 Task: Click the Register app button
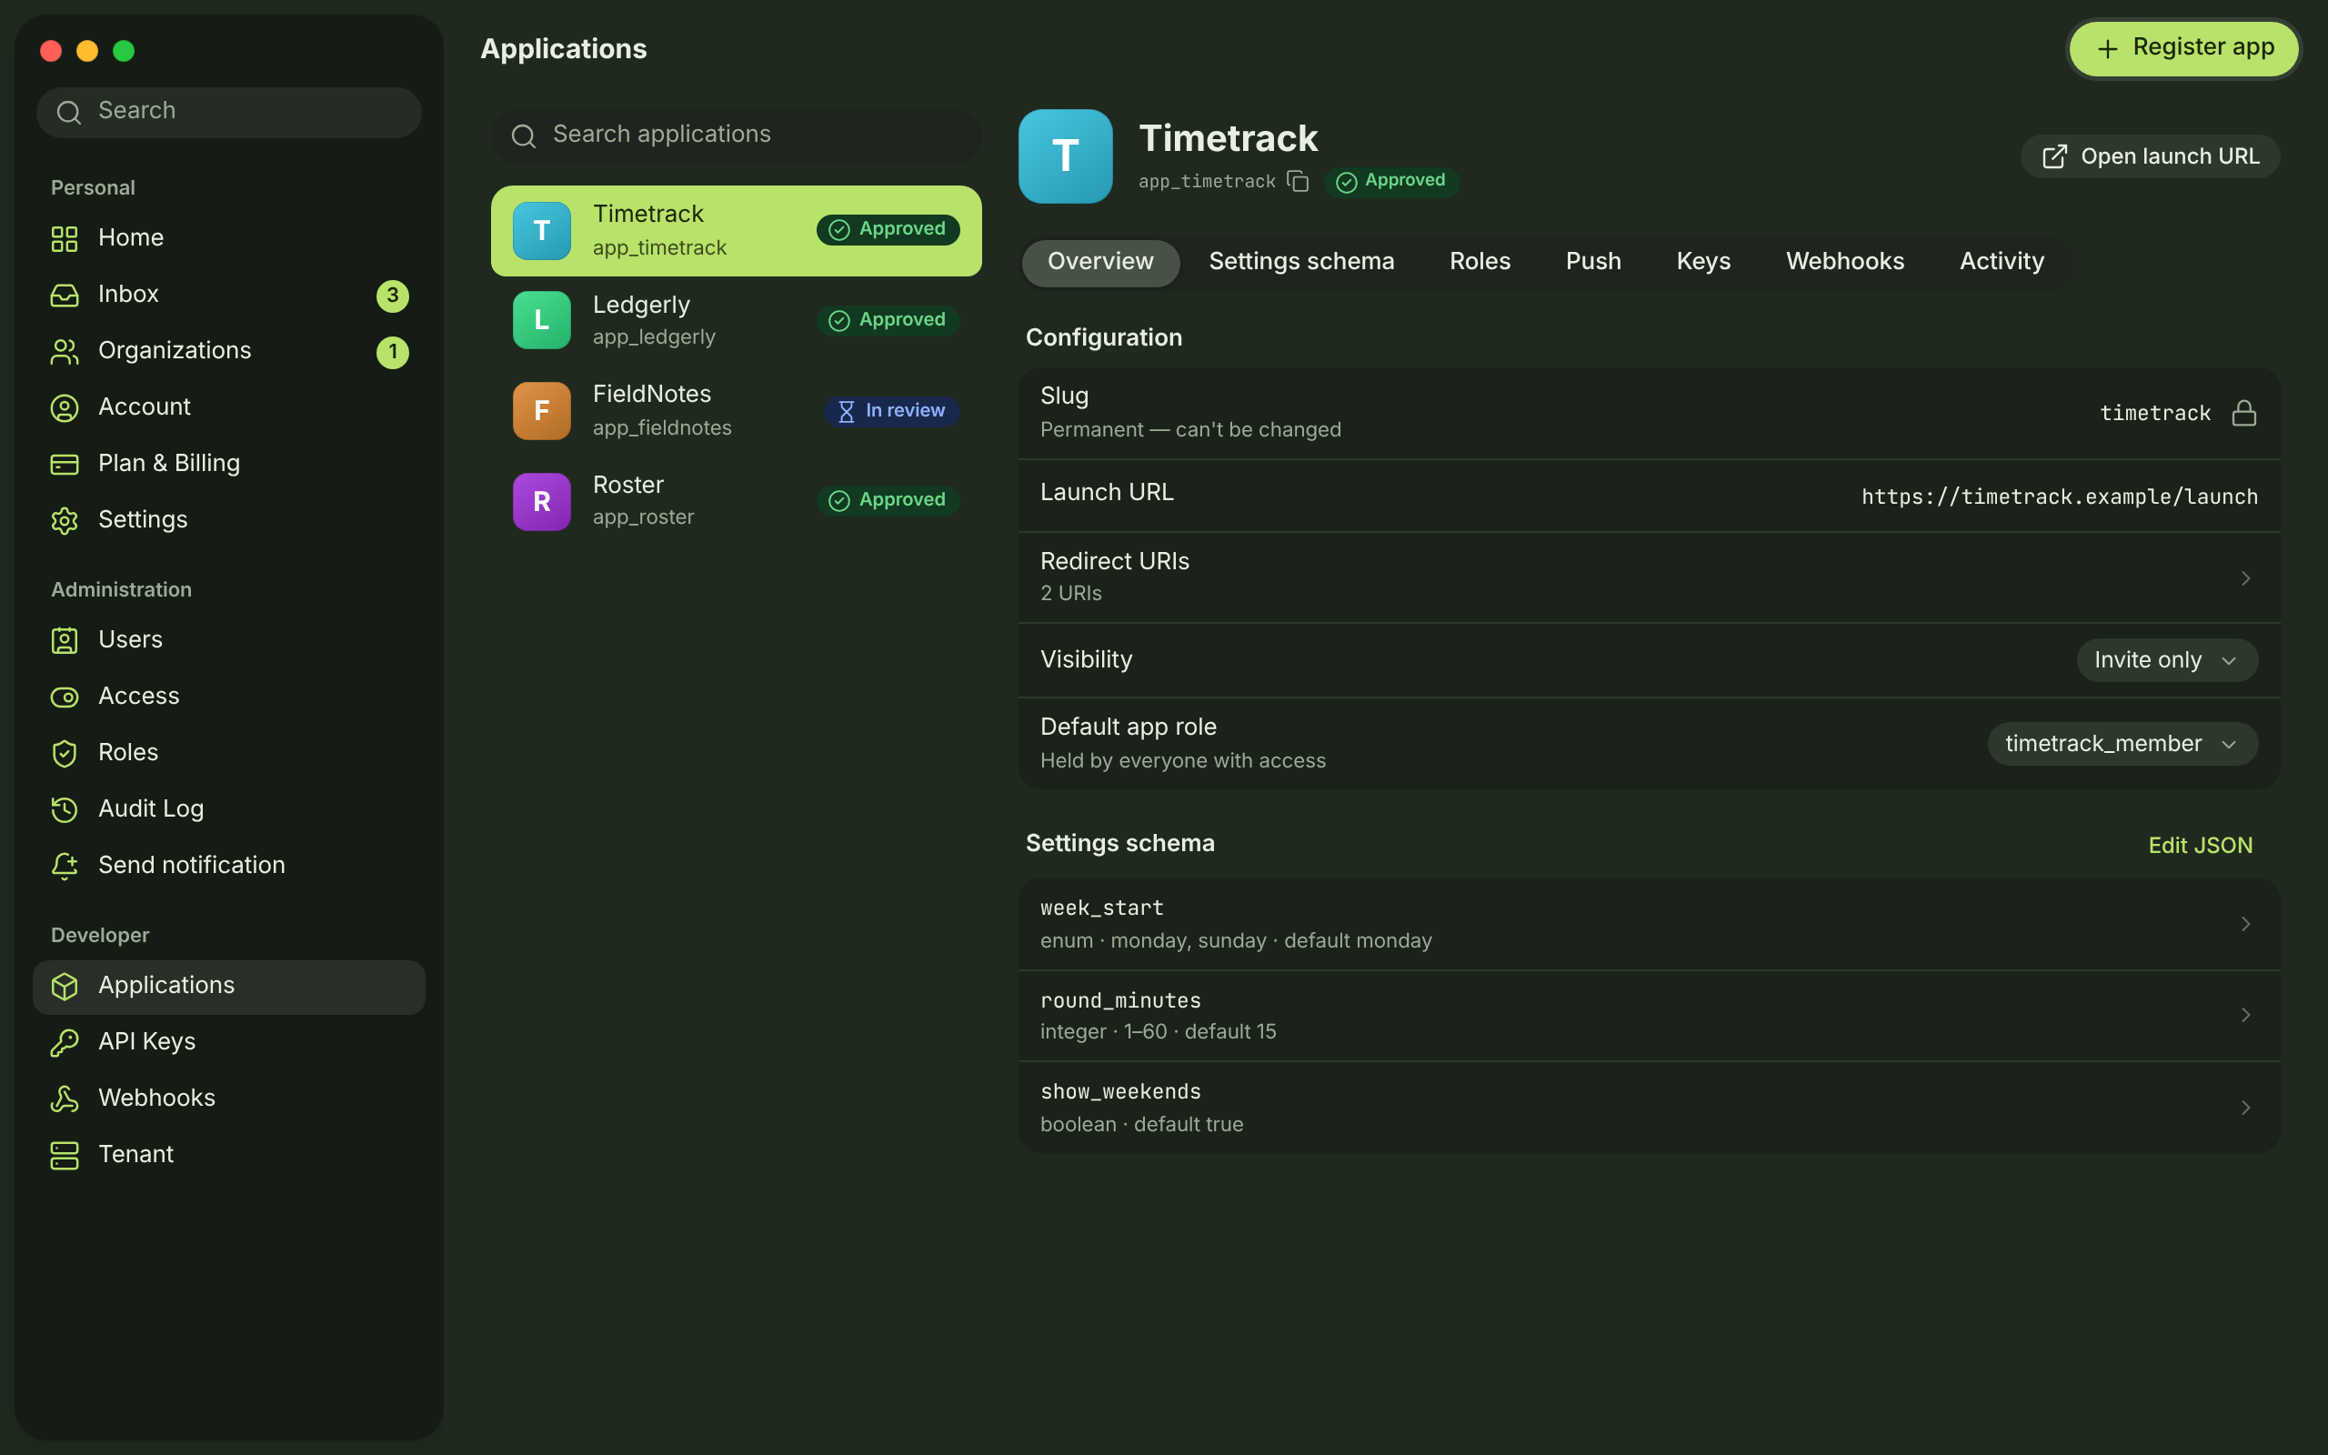pos(2182,48)
